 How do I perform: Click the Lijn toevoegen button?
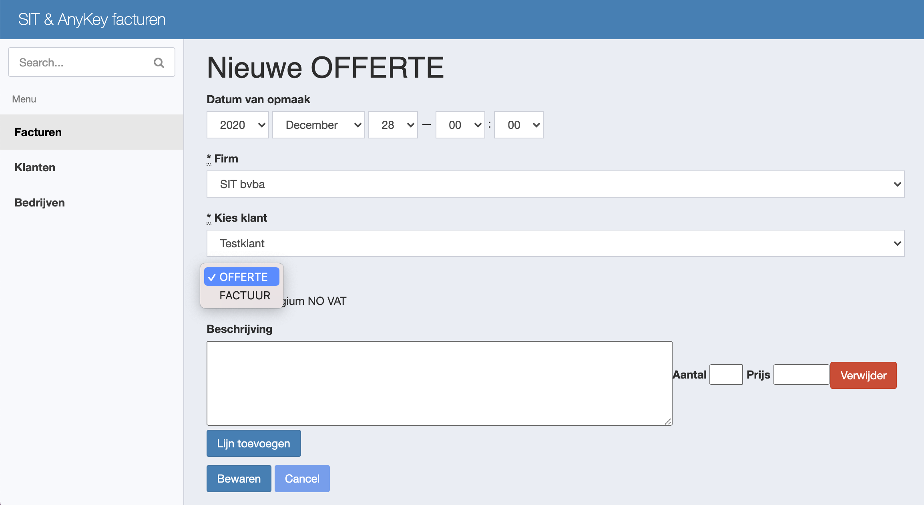click(x=254, y=443)
